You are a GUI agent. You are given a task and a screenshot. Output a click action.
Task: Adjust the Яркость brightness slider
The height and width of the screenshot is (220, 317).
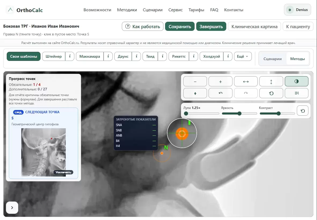point(239,113)
